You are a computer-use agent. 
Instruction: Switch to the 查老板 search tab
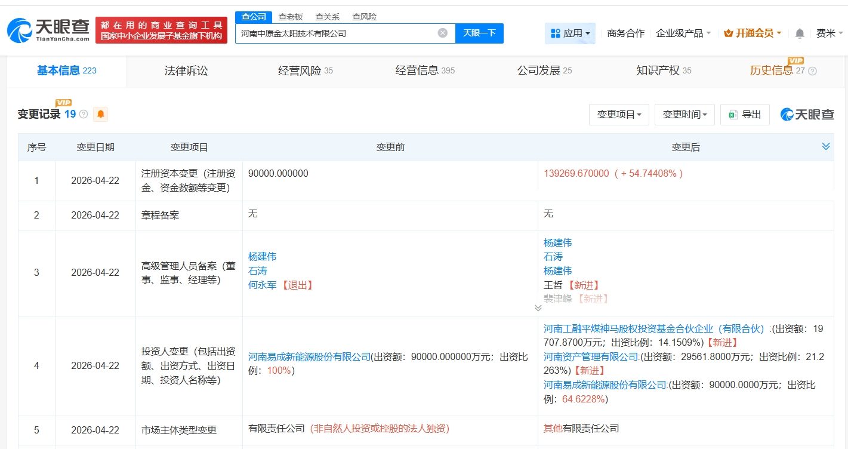click(x=291, y=17)
